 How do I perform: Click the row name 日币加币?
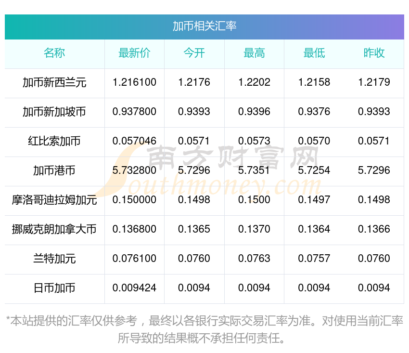click(x=54, y=288)
